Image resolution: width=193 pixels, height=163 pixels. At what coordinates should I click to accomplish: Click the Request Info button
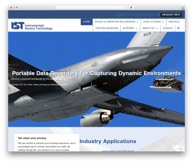pyautogui.click(x=171, y=15)
